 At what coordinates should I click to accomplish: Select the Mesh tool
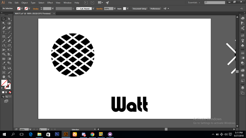point(4,59)
